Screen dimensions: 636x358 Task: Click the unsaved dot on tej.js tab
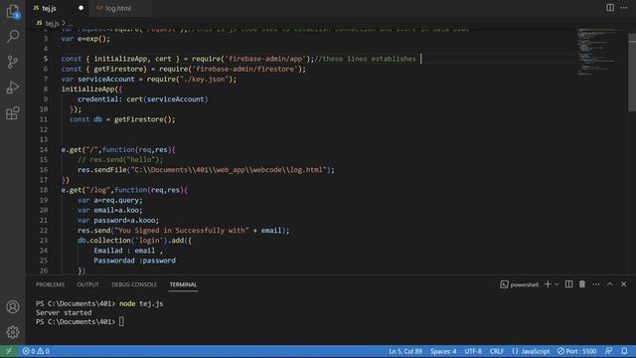(x=80, y=8)
